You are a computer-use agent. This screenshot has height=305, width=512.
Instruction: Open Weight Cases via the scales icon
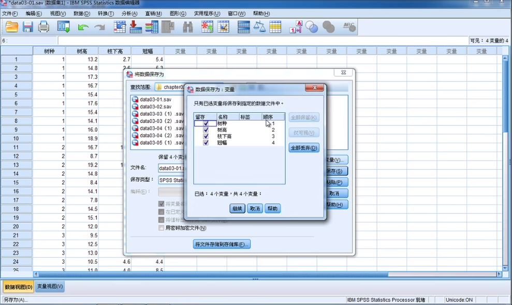pyautogui.click(x=259, y=26)
